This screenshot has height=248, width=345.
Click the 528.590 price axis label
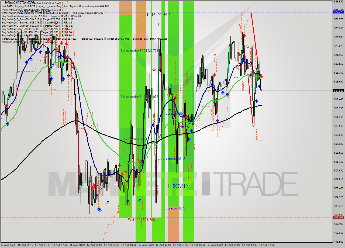pyautogui.click(x=339, y=1)
